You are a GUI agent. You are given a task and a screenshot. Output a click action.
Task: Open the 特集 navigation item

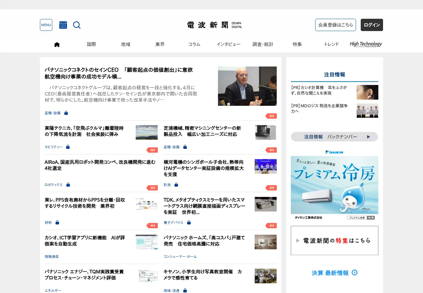point(297,44)
